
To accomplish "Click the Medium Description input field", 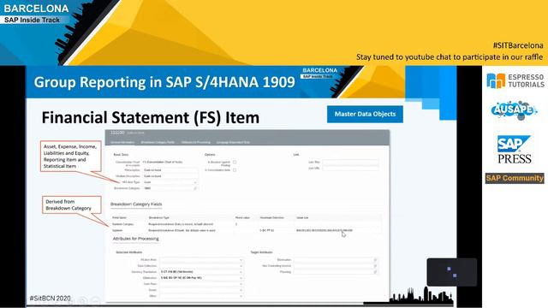I will pos(170,176).
